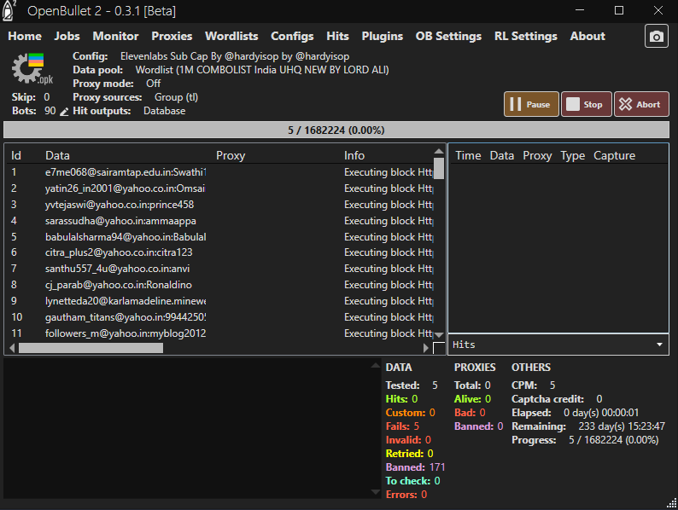Screen dimensions: 678x510
Task: Open the About page
Action: [587, 37]
